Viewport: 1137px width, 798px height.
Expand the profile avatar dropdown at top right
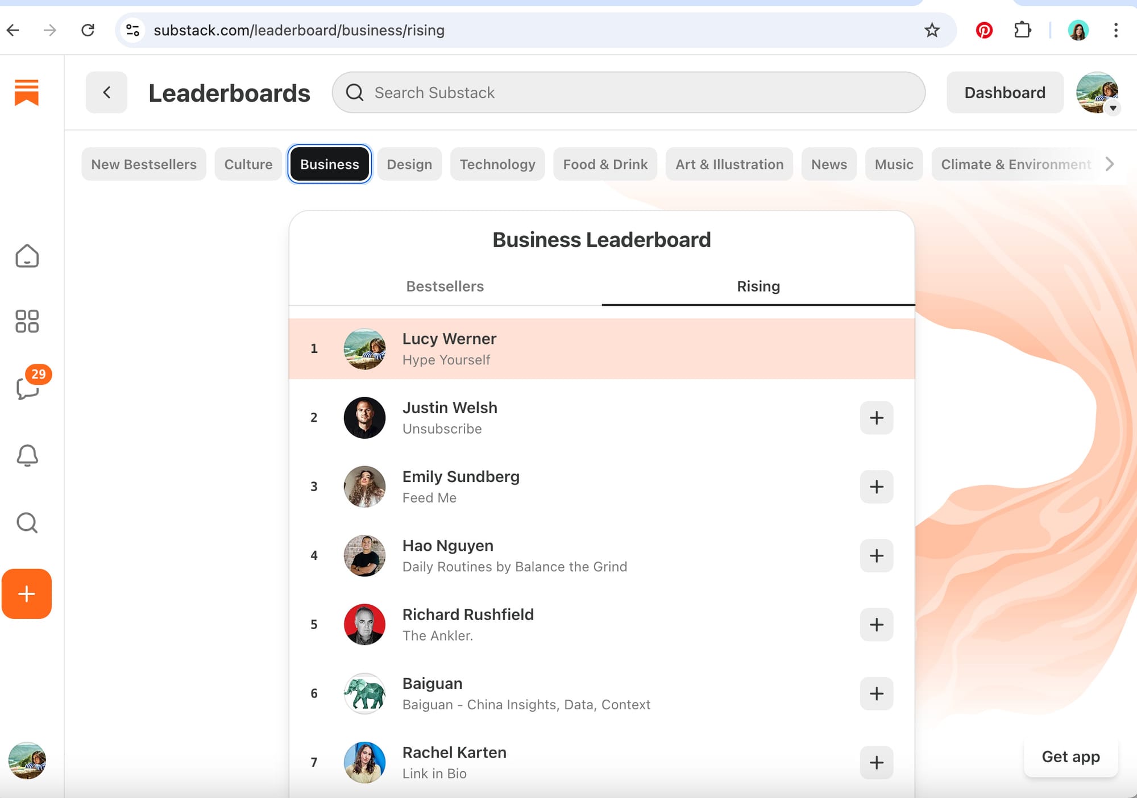click(x=1097, y=93)
